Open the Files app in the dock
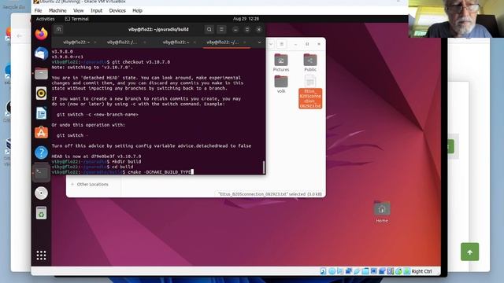 pyautogui.click(x=41, y=73)
